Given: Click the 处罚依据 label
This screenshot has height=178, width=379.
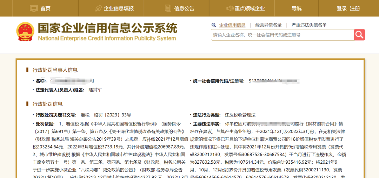Looking at the screenshot, I should [x=45, y=124].
